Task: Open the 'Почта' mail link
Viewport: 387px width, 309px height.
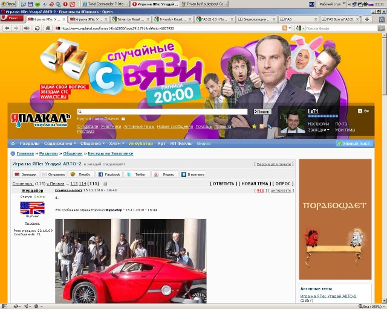Action: click(x=341, y=124)
